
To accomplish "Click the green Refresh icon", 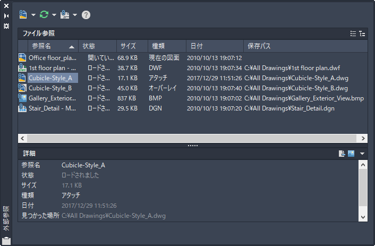I will [x=44, y=14].
